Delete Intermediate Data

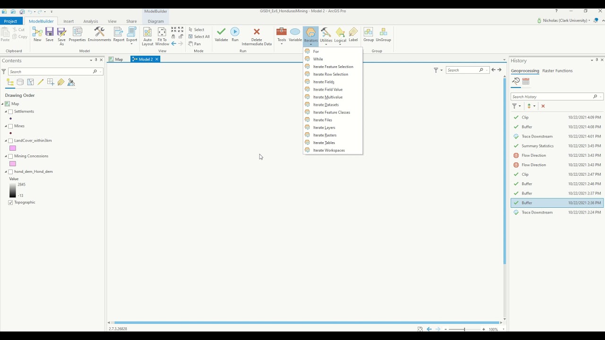tap(257, 36)
